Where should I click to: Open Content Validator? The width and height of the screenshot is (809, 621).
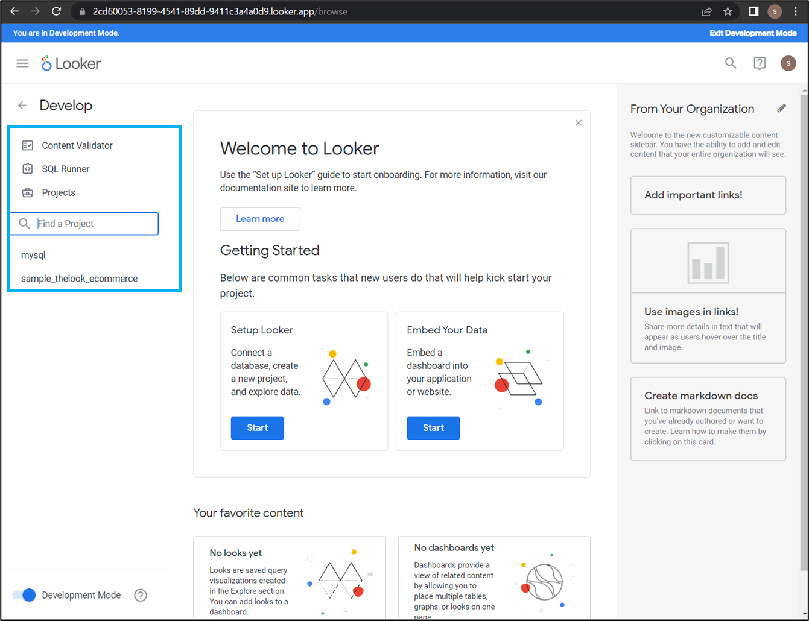pyautogui.click(x=77, y=145)
